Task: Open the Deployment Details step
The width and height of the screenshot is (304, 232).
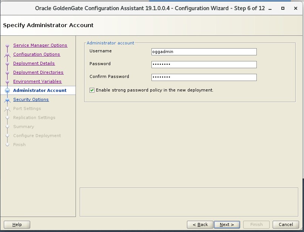Action: tap(34, 63)
